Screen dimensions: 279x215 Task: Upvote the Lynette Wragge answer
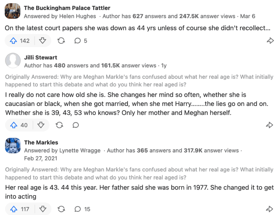(20, 209)
